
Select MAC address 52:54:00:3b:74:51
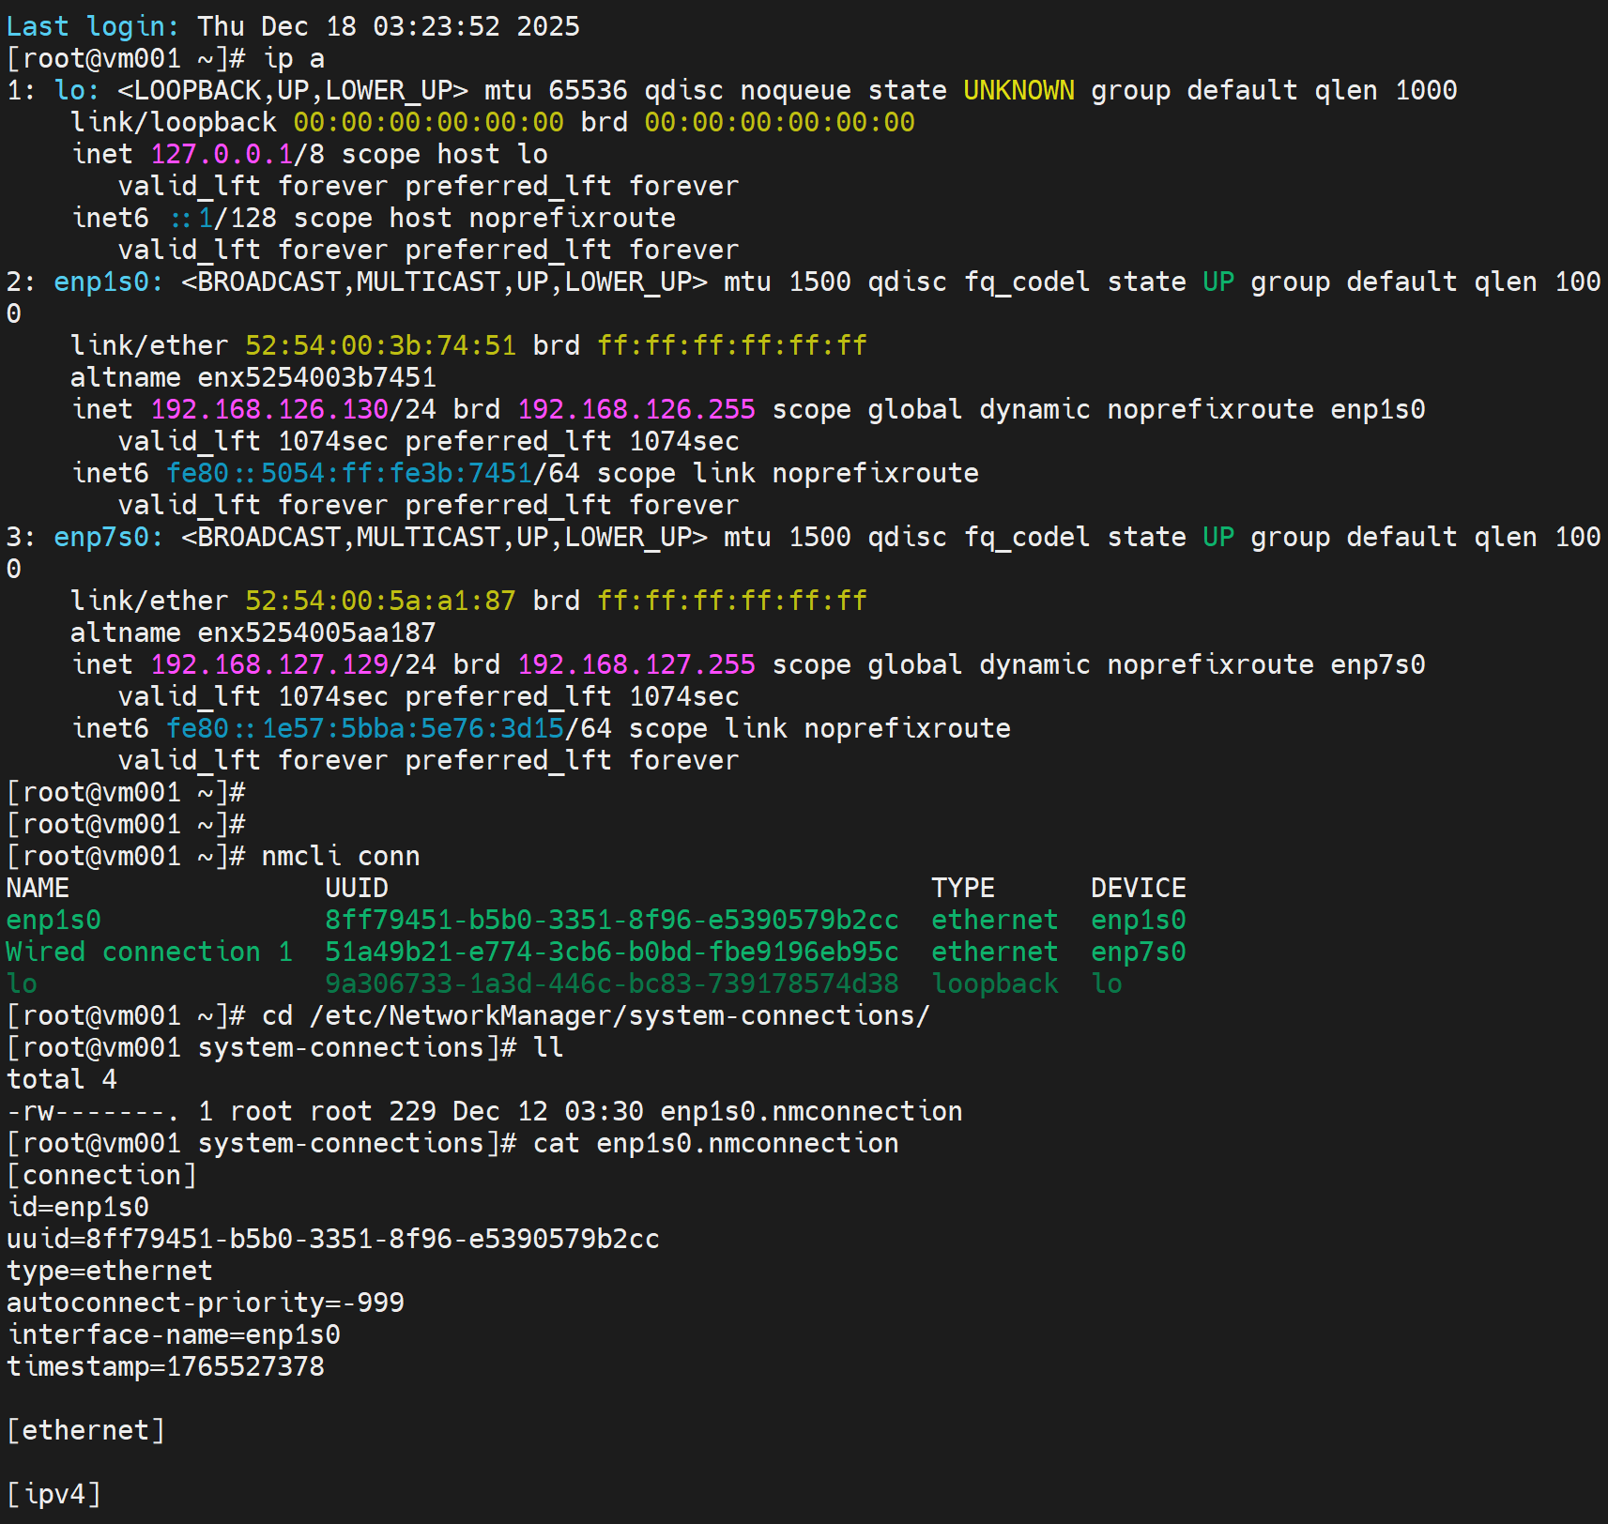(380, 346)
